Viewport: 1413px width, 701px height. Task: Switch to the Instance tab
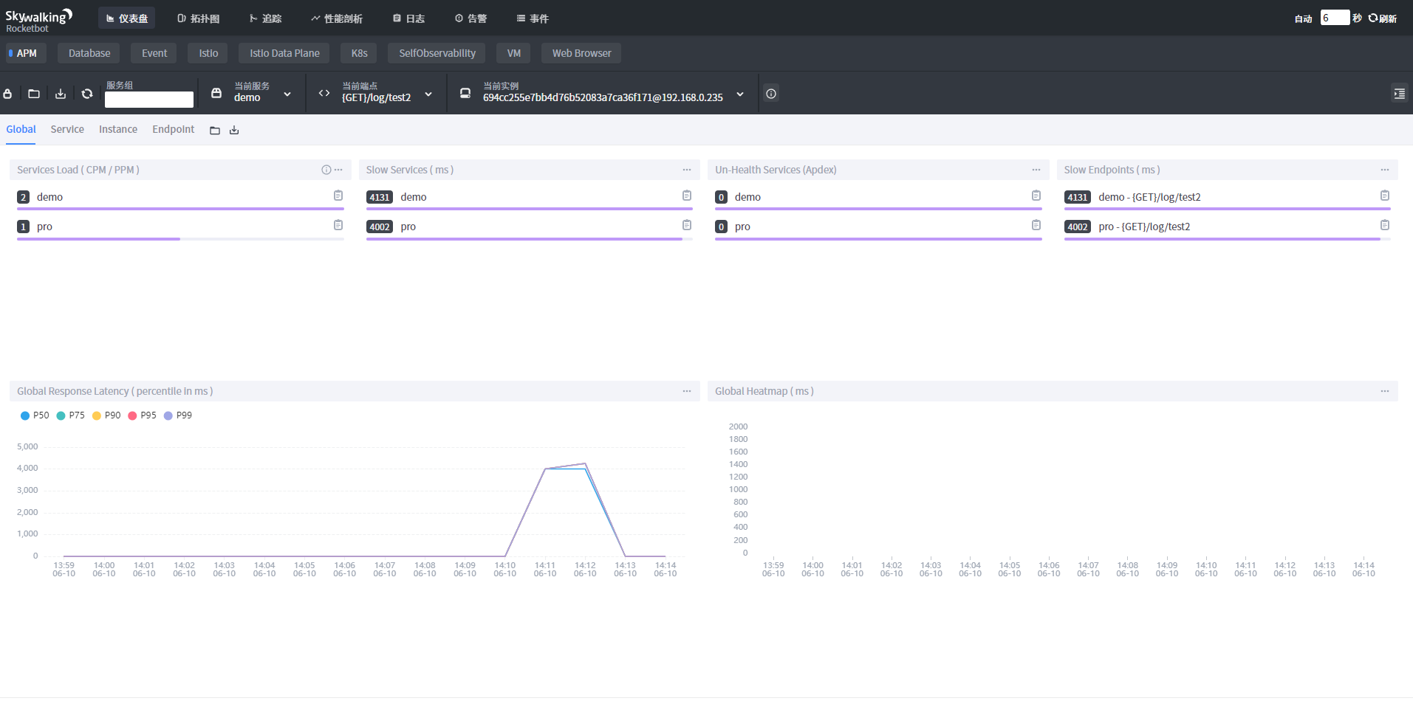point(118,129)
